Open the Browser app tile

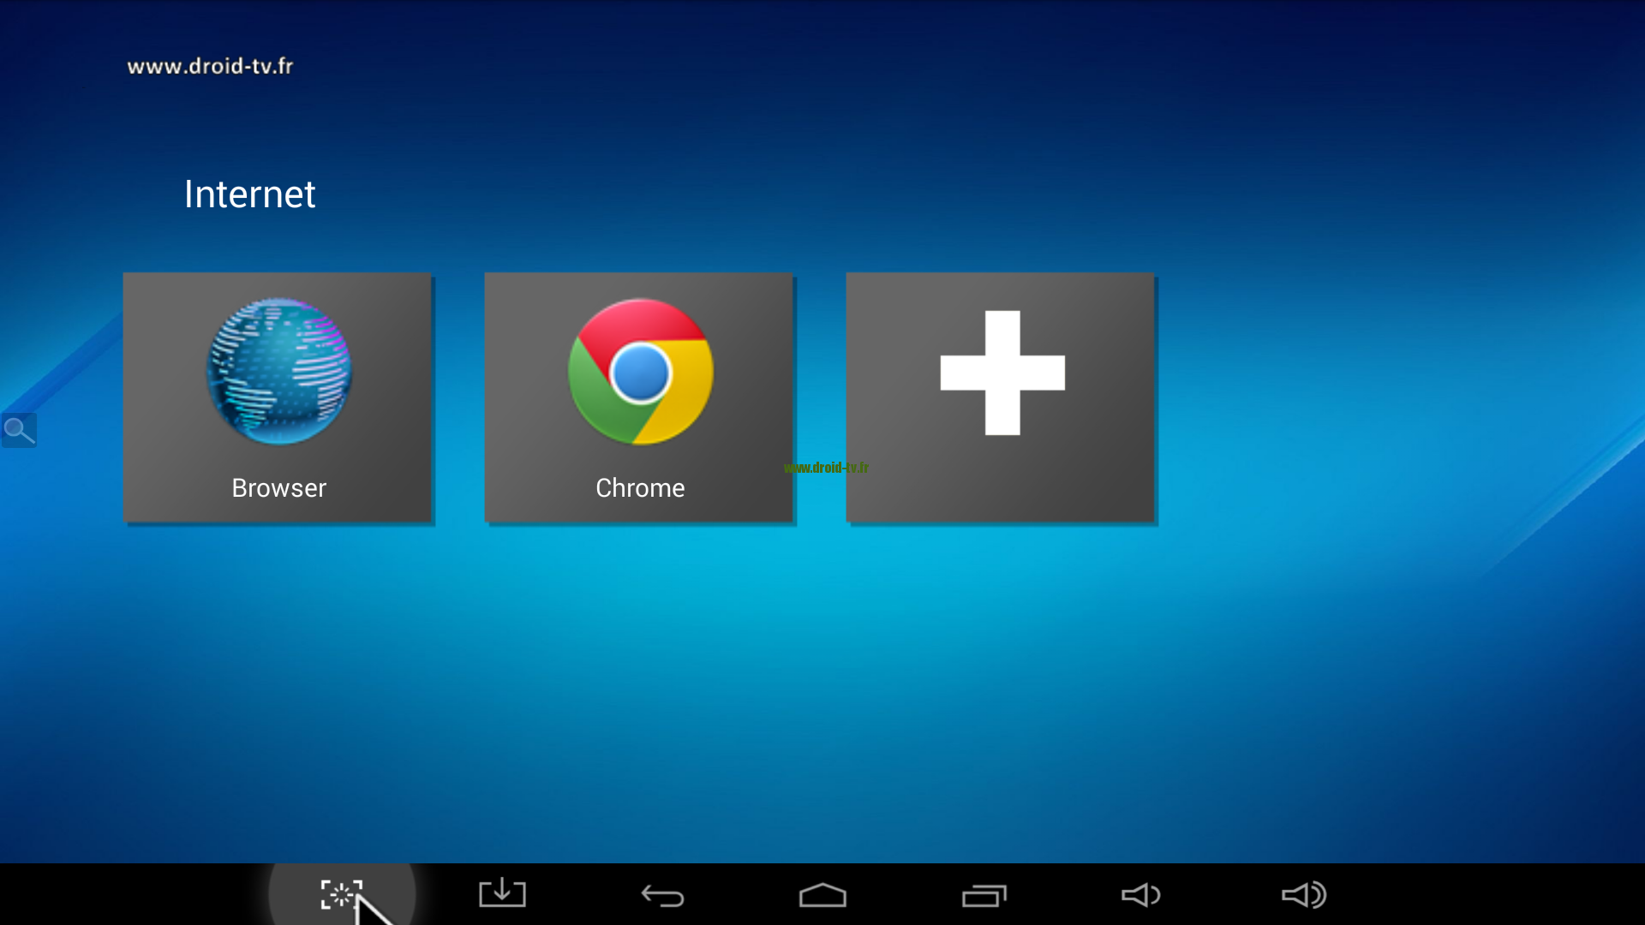point(277,397)
